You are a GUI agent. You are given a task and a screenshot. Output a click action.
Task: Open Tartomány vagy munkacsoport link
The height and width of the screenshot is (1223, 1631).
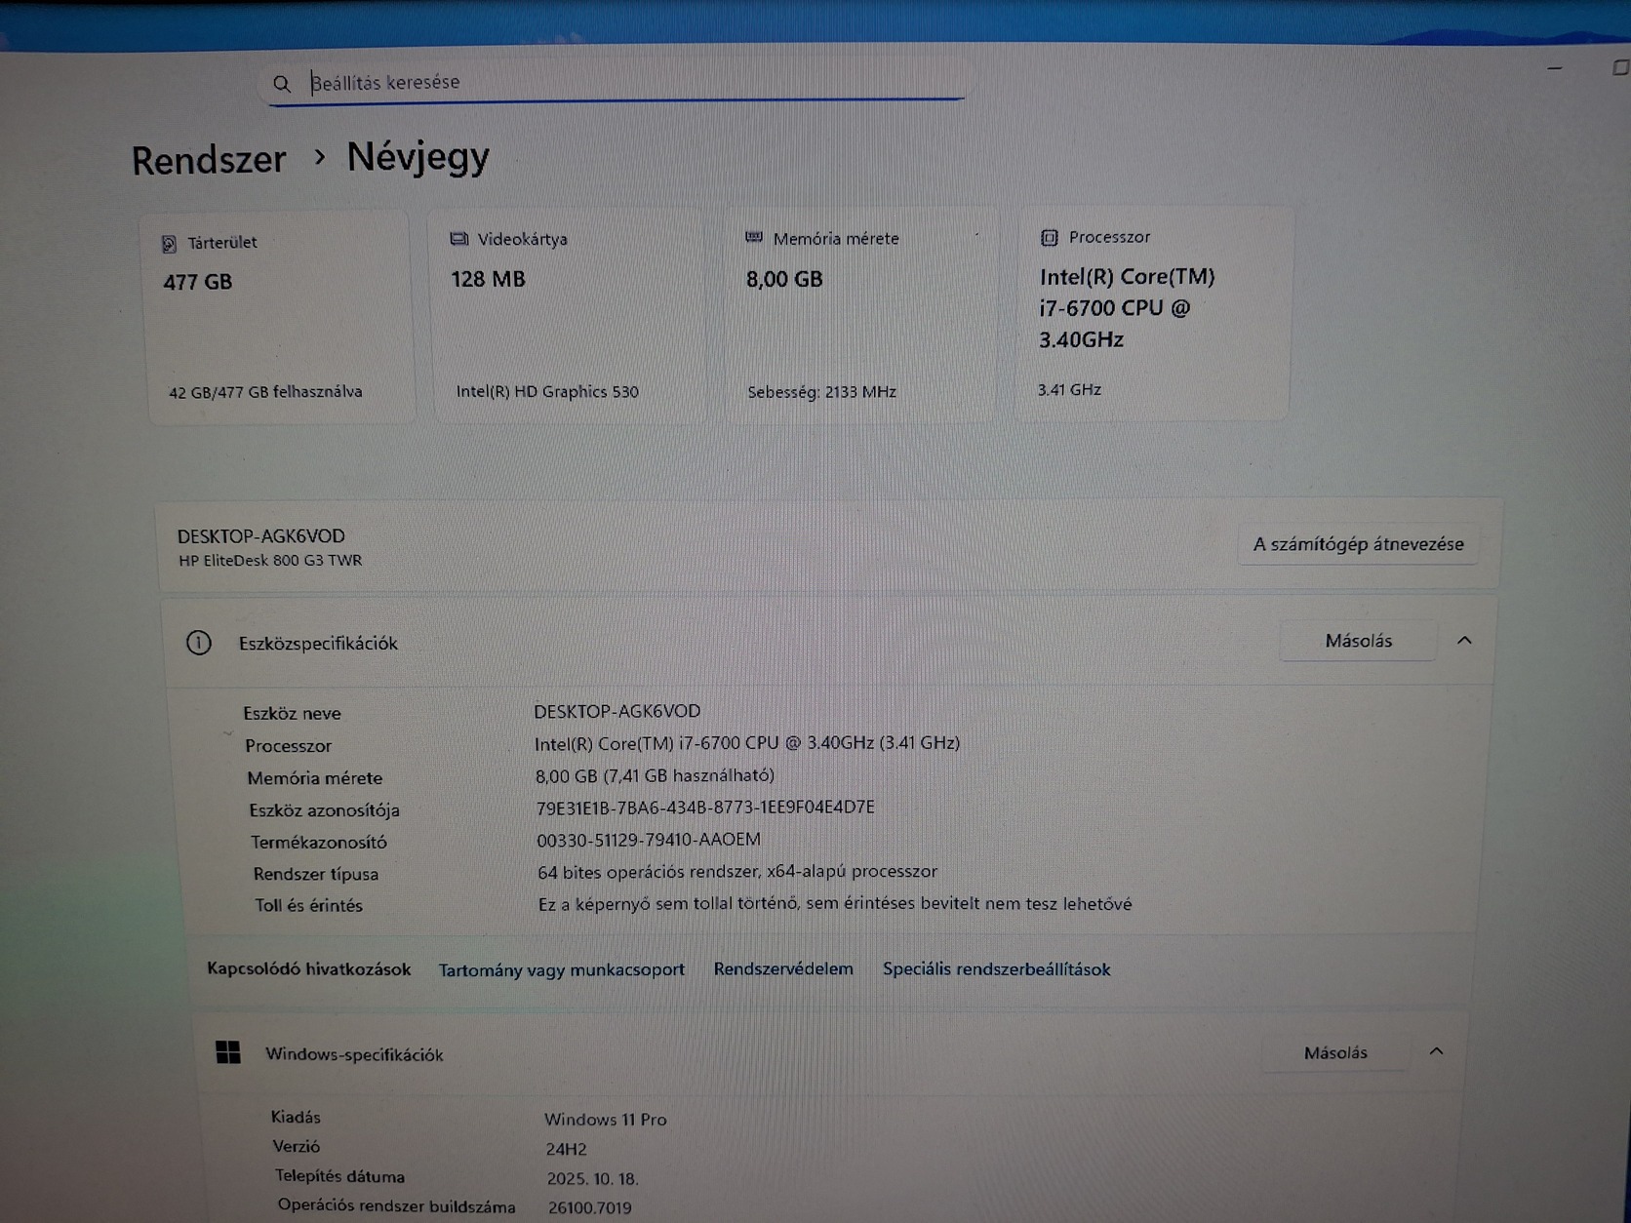tap(561, 969)
